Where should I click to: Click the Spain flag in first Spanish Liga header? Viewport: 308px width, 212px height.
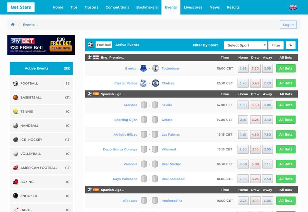pos(96,94)
